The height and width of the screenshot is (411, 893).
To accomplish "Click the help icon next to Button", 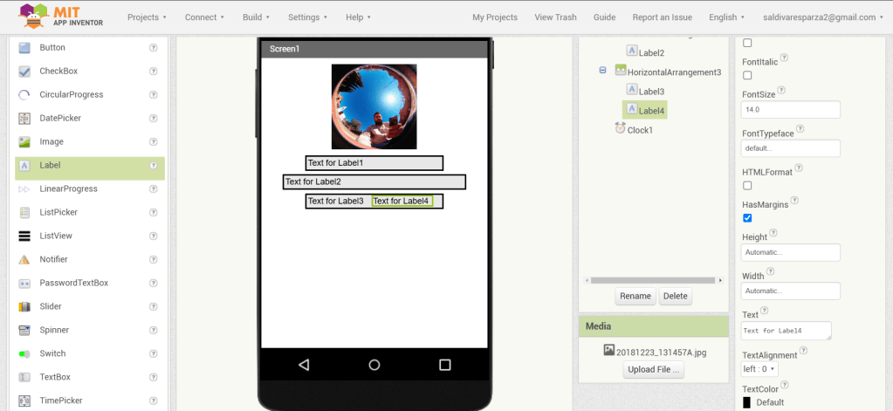I will pyautogui.click(x=154, y=47).
